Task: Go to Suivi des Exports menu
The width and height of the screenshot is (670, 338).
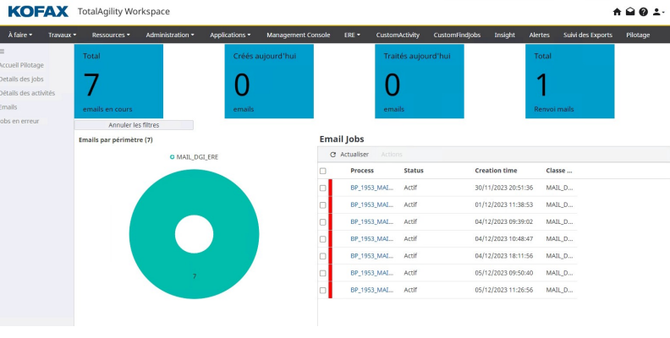Action: tap(587, 35)
